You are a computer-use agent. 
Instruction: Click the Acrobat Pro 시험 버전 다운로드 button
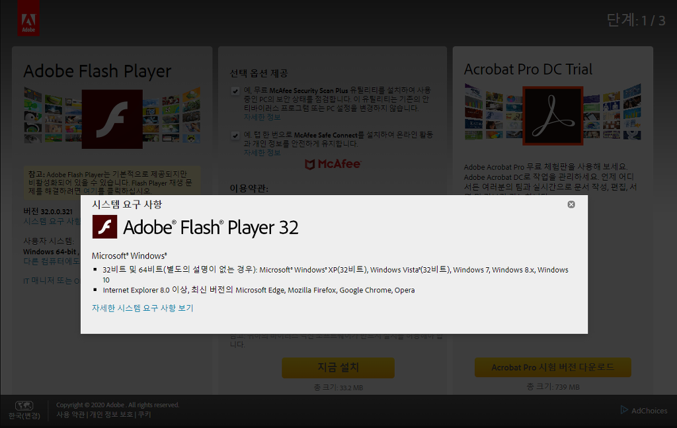tap(553, 367)
